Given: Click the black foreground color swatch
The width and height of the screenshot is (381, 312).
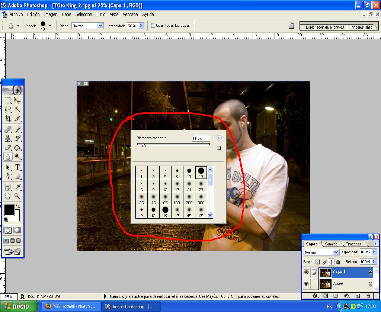Looking at the screenshot, I should tap(9, 210).
